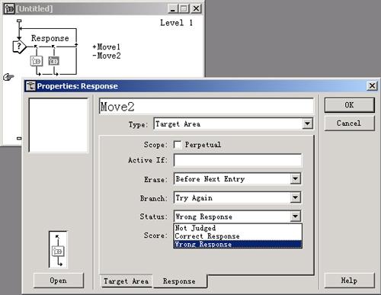Close the Properties: Response dialog
This screenshot has height=295, width=381.
pos(372,86)
